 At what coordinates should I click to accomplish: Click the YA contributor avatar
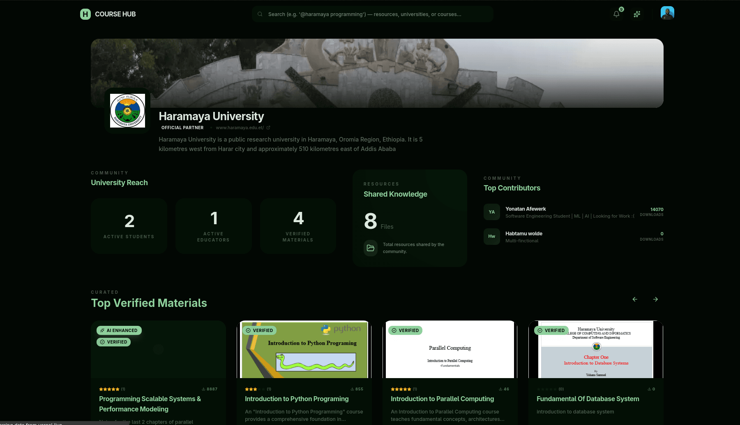coord(492,212)
